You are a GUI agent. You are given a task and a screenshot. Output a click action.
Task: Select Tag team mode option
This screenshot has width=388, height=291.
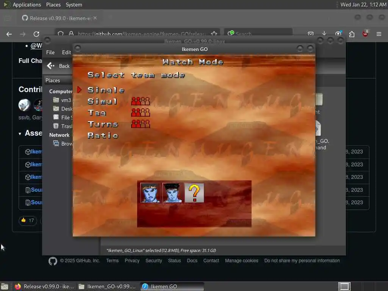click(97, 113)
